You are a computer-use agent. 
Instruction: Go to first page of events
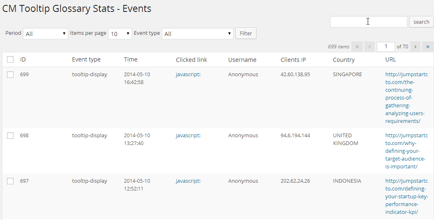pos(357,47)
